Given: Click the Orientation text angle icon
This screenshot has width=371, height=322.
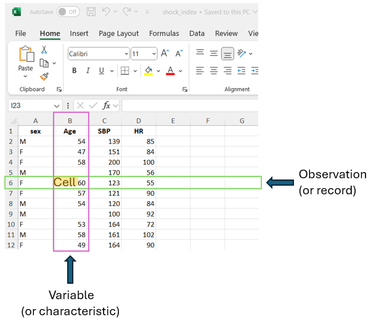Looking at the screenshot, I should coord(242,54).
